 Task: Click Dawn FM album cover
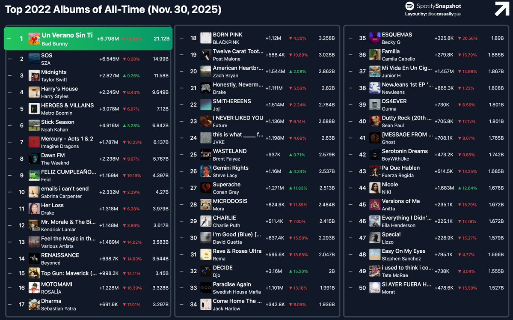pos(34,159)
